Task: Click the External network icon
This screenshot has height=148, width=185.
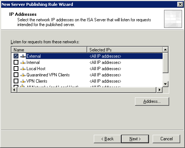Action: point(23,56)
